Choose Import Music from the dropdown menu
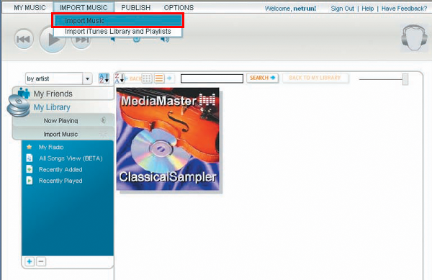The height and width of the screenshot is (280, 432). coord(117,20)
